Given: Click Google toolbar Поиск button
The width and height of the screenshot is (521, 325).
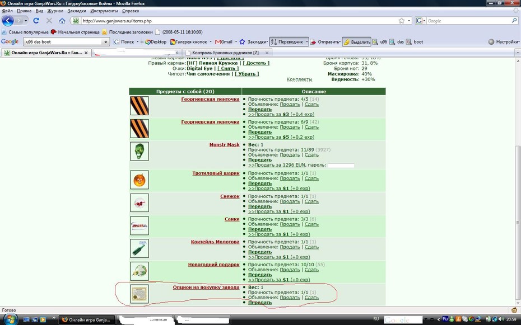Looking at the screenshot, I should (124, 42).
